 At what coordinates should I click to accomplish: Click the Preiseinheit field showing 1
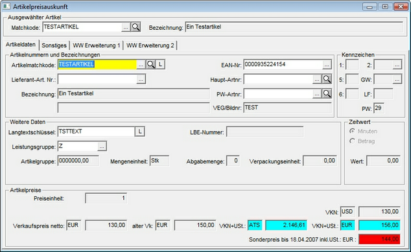pyautogui.click(x=106, y=198)
